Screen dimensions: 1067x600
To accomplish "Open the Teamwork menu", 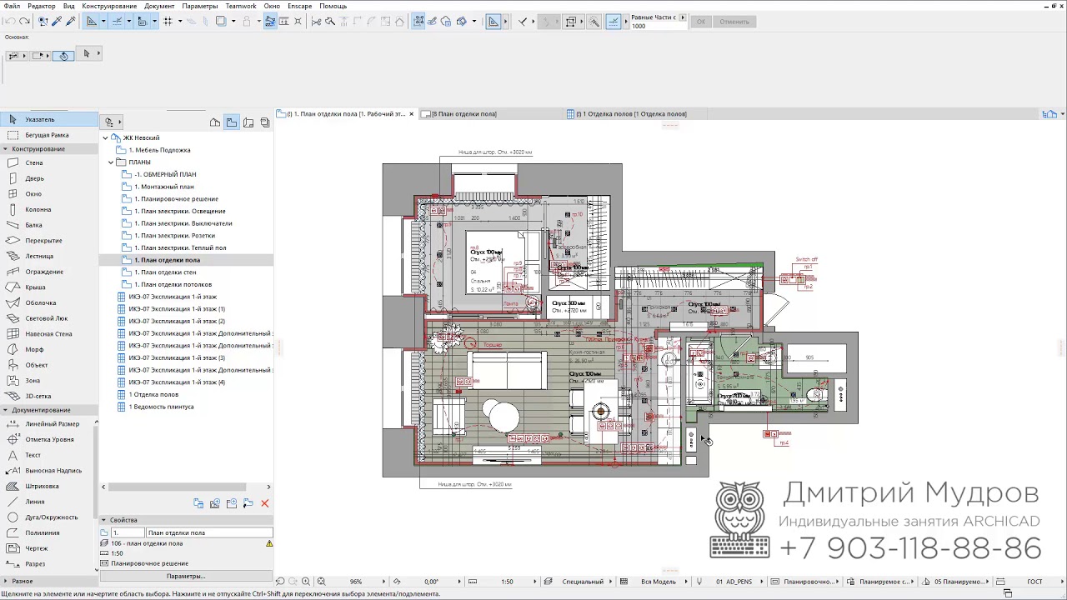I will tap(241, 6).
